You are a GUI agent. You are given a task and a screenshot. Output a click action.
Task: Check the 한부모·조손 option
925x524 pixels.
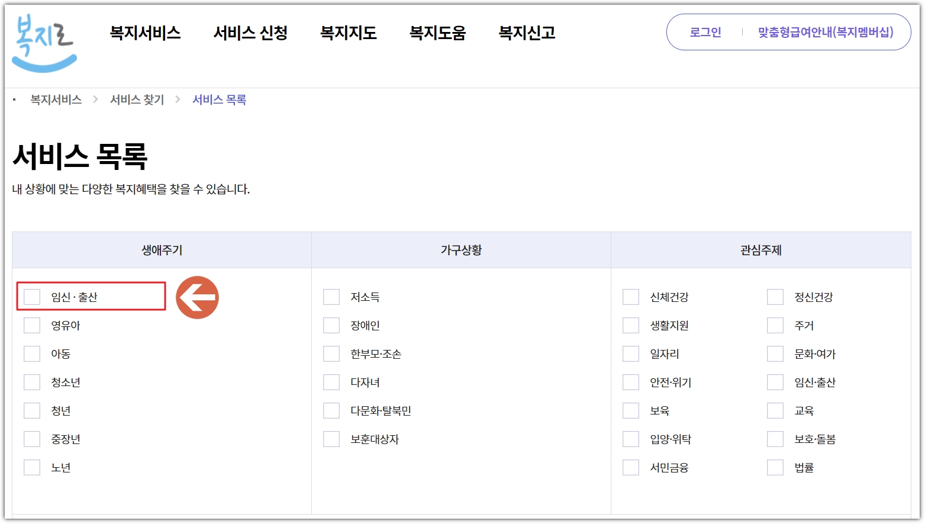click(331, 353)
